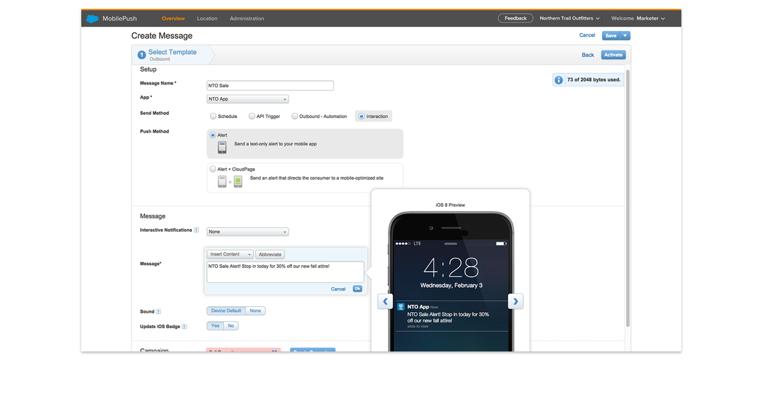Go to the Overview tab

(173, 18)
